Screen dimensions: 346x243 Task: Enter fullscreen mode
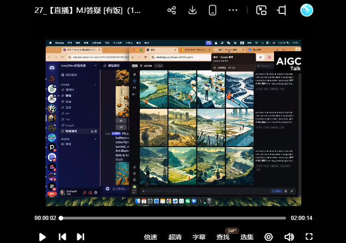click(x=309, y=237)
